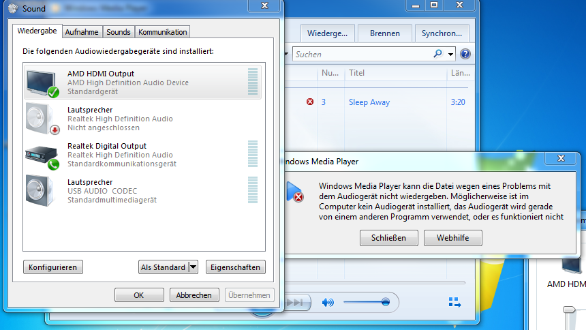Click Abbrechen in the Sound dialog
586x330 pixels.
[194, 295]
